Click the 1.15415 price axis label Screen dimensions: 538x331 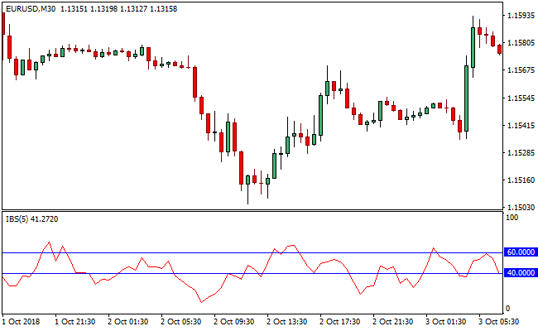[x=521, y=126]
